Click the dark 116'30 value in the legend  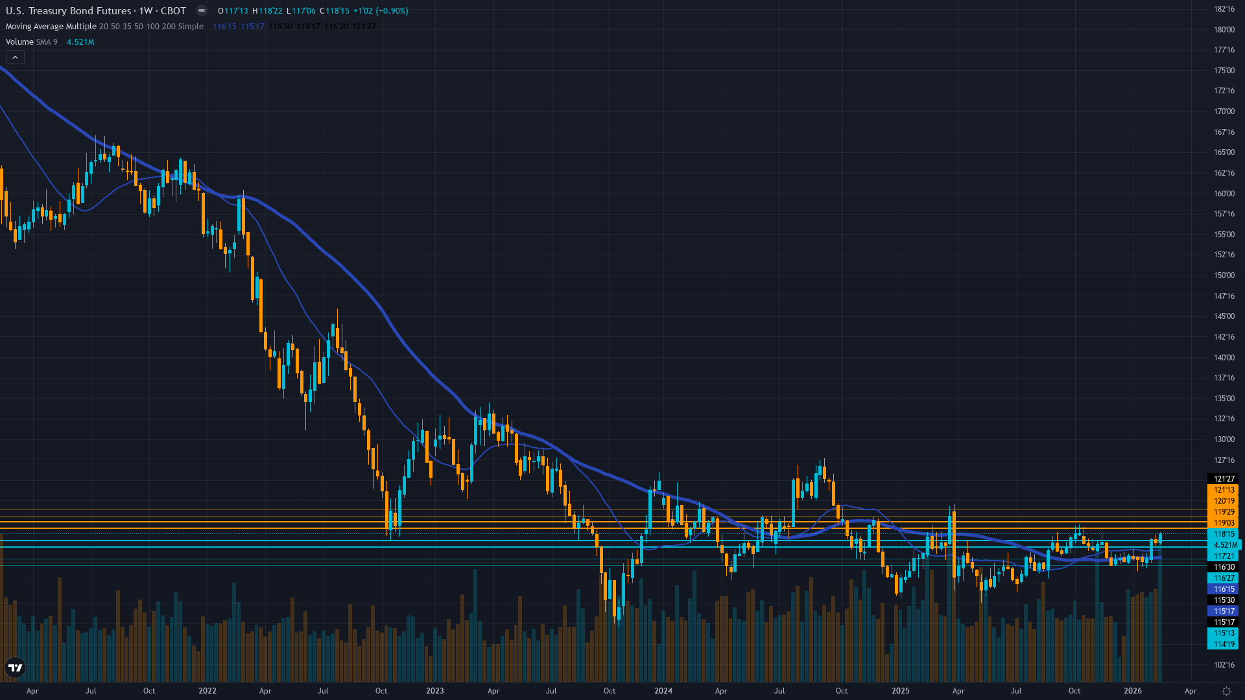(336, 27)
